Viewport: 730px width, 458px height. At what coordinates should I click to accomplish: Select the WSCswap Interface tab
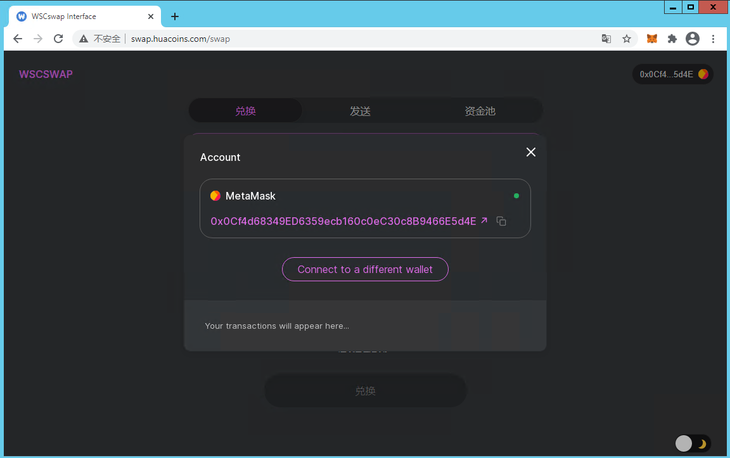[x=85, y=16]
